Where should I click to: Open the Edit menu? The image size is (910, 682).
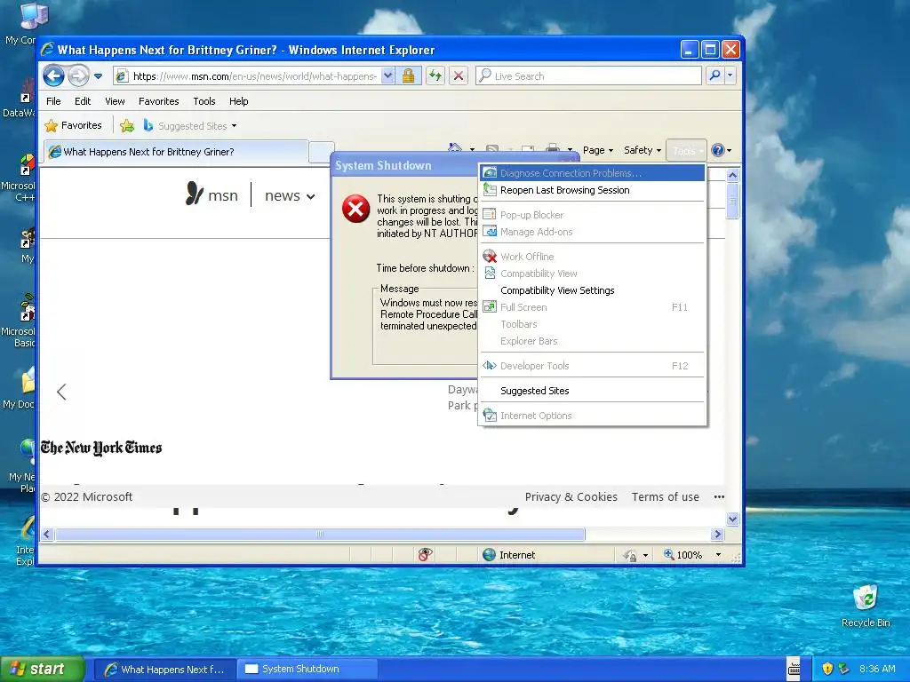83,101
